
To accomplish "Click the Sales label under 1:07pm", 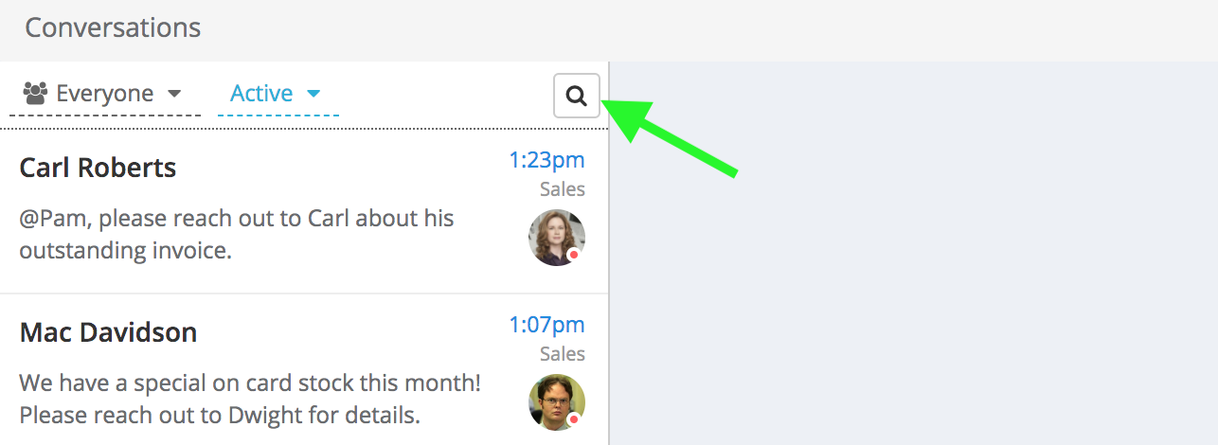I will click(563, 354).
